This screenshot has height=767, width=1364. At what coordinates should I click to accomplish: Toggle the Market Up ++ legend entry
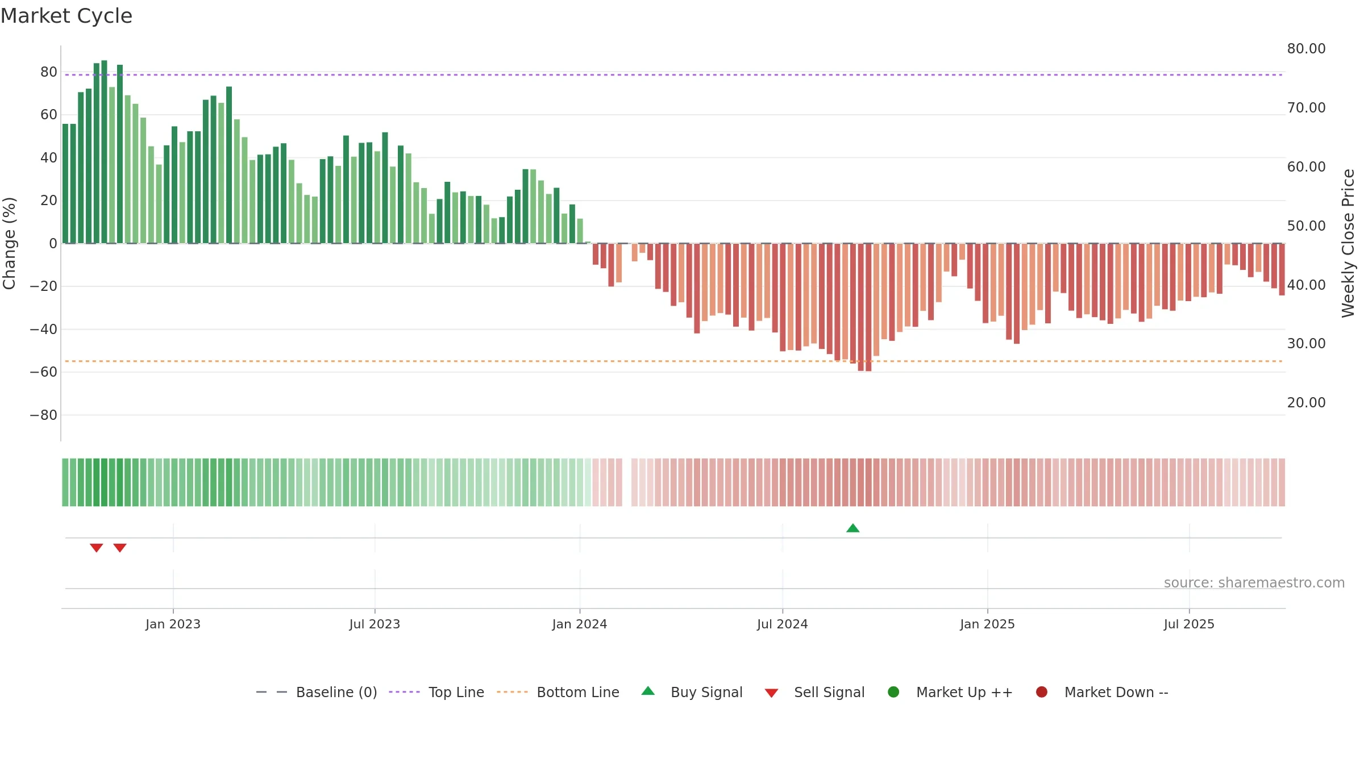click(950, 692)
